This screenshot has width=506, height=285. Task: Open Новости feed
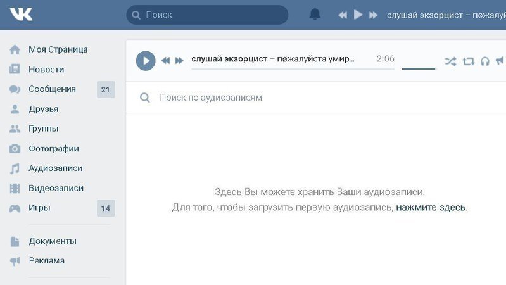pos(46,70)
